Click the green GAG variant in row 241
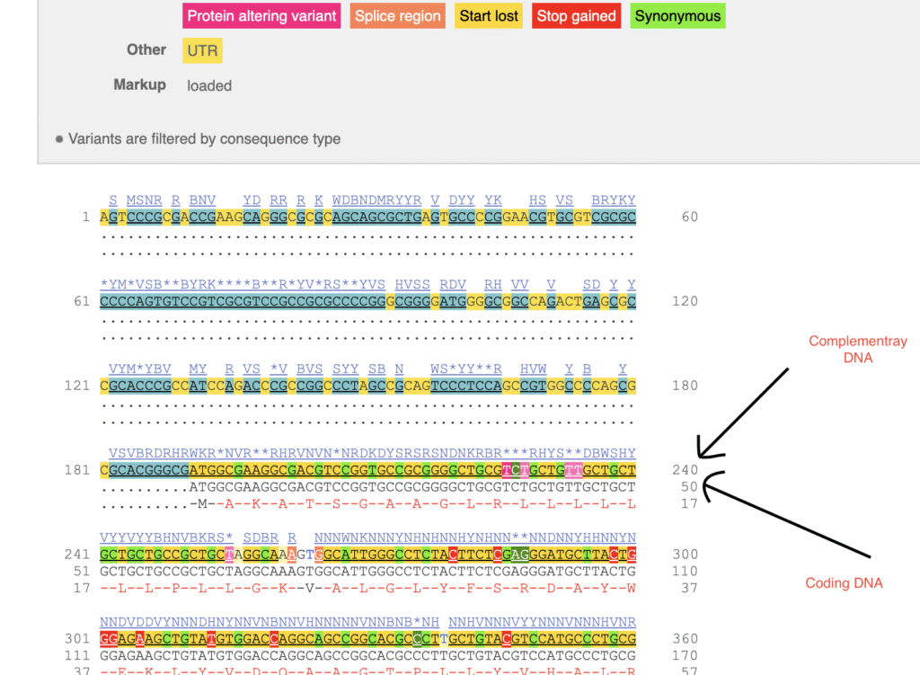 click(514, 555)
